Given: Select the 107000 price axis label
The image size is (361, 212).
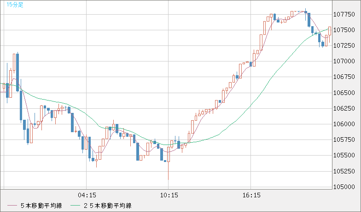Looking at the screenshot, I should tap(344, 61).
